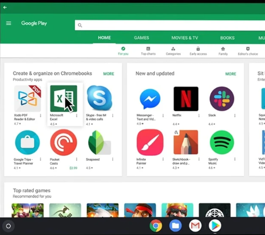The width and height of the screenshot is (265, 235).
Task: Open the red headband fighter game thumbnail
Action: tap(140, 210)
